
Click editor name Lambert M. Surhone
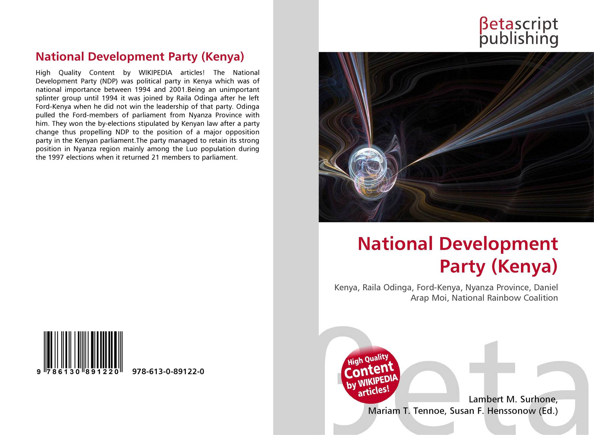pos(513,400)
